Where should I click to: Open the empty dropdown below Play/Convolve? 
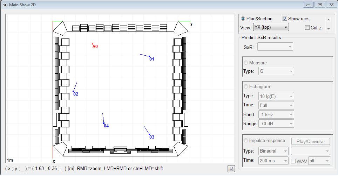[x=311, y=151]
